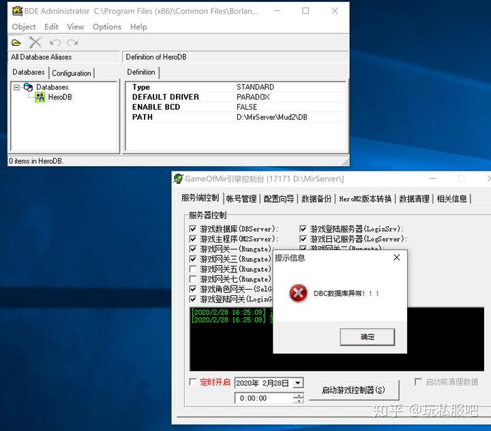
Task: Open the Help menu
Action: [138, 27]
